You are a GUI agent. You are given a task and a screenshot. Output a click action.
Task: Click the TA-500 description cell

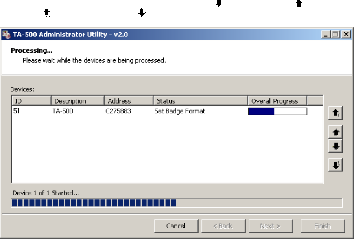[x=63, y=111]
